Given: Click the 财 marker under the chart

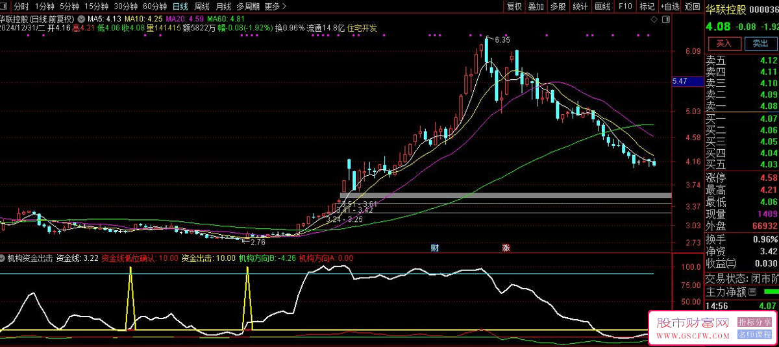Looking at the screenshot, I should point(434,248).
